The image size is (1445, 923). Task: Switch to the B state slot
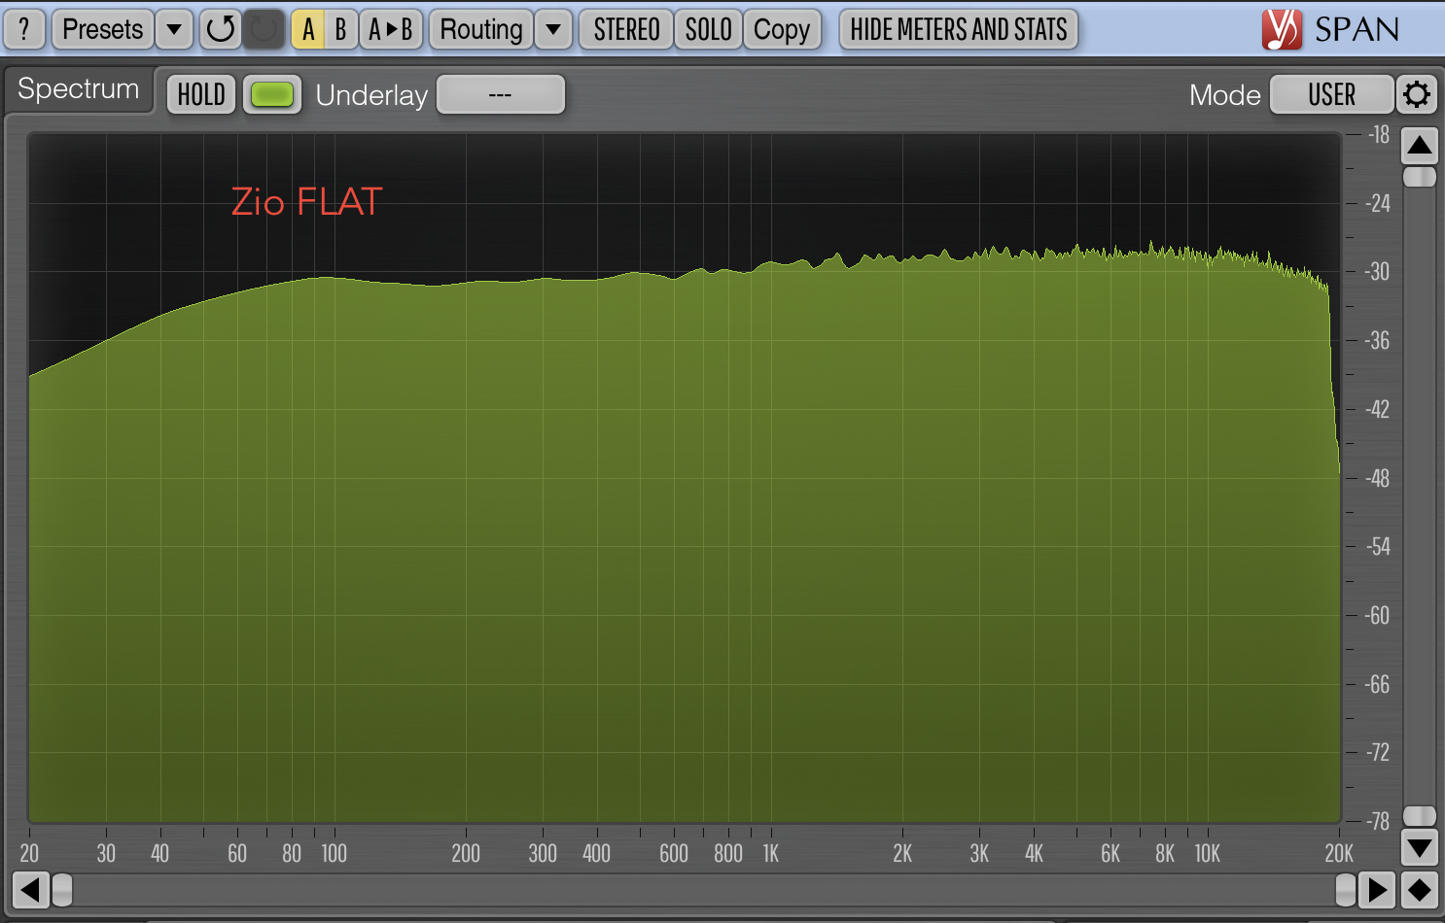point(341,29)
